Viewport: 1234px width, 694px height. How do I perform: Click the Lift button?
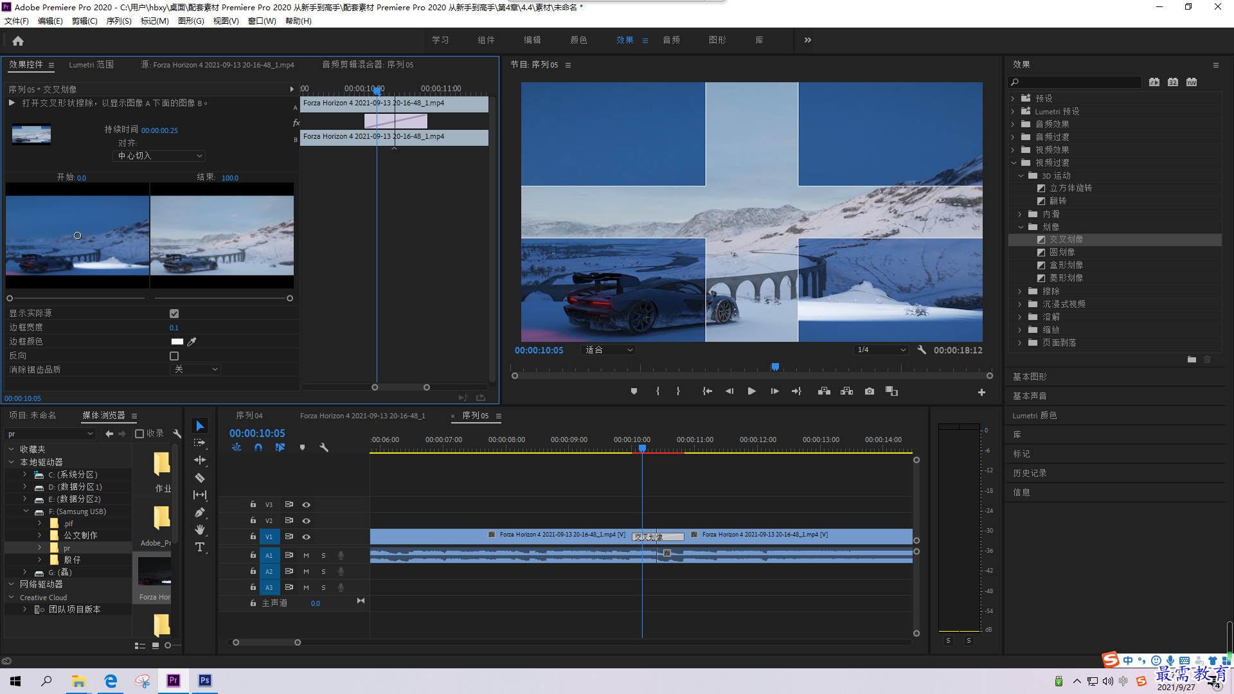pyautogui.click(x=824, y=391)
